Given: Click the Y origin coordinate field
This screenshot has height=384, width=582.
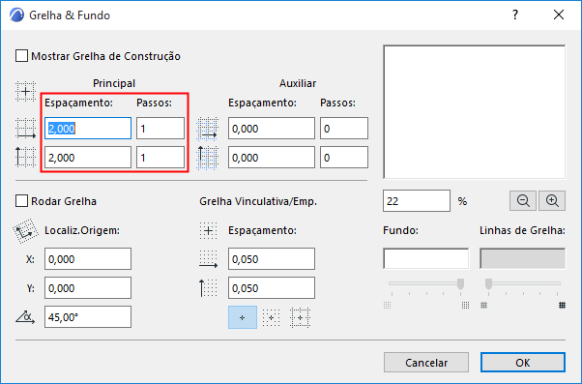Looking at the screenshot, I should (88, 288).
